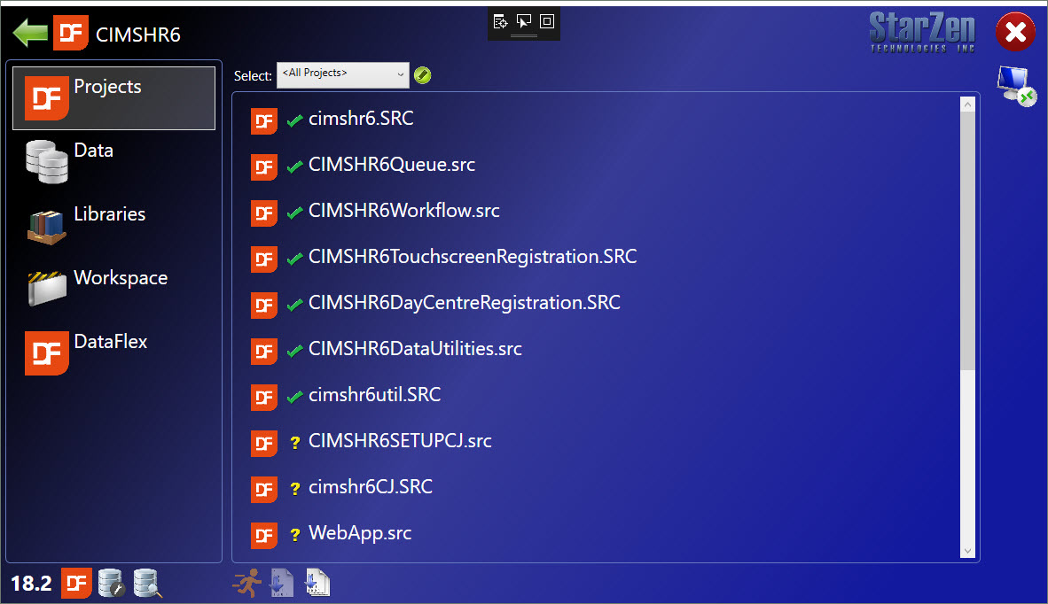Screen dimensions: 1048x604
Task: Click the DF icon beside CIMSHR6DayCentreRegistration.SRC
Action: pos(264,305)
